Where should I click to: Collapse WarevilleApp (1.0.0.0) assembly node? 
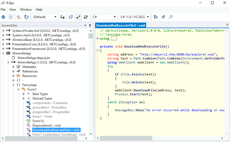(8, 62)
